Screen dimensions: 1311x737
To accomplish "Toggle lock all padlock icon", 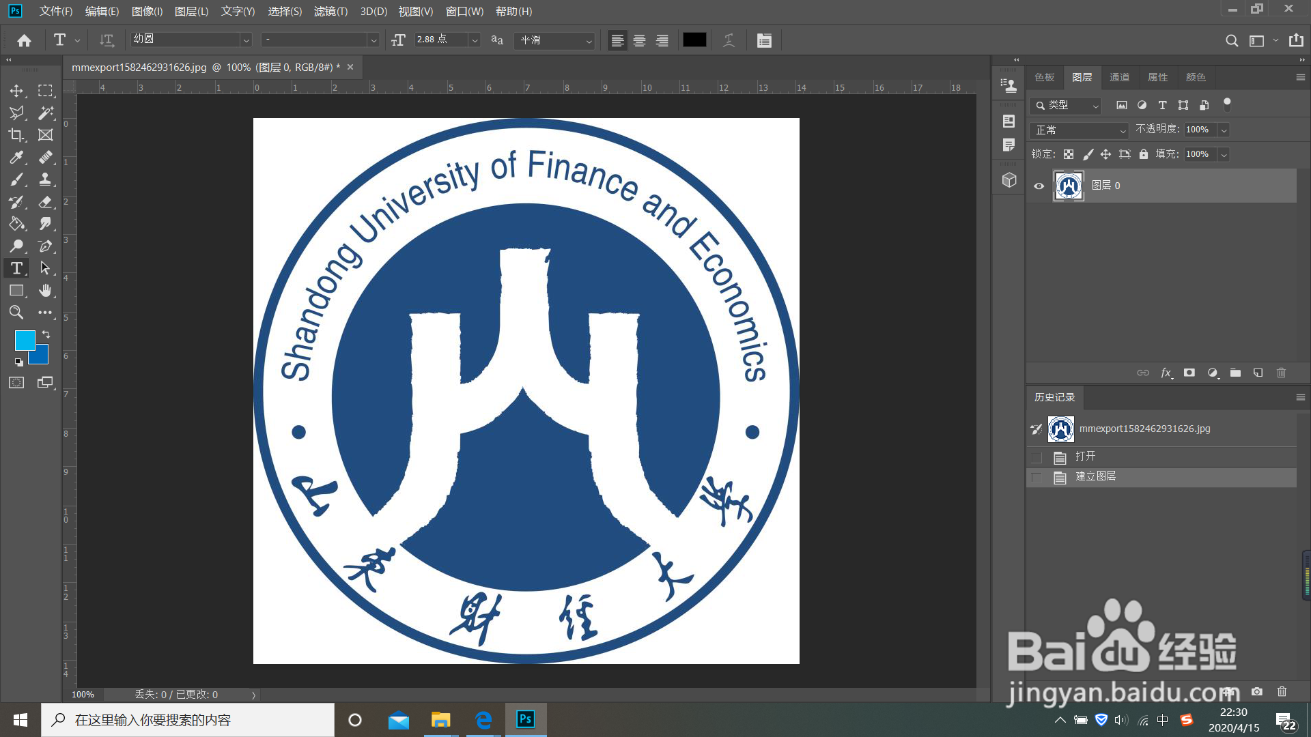I will (1144, 154).
